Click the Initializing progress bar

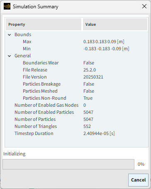[68, 164]
